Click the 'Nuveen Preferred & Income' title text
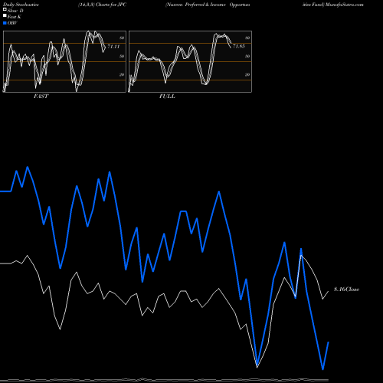 coord(196,5)
